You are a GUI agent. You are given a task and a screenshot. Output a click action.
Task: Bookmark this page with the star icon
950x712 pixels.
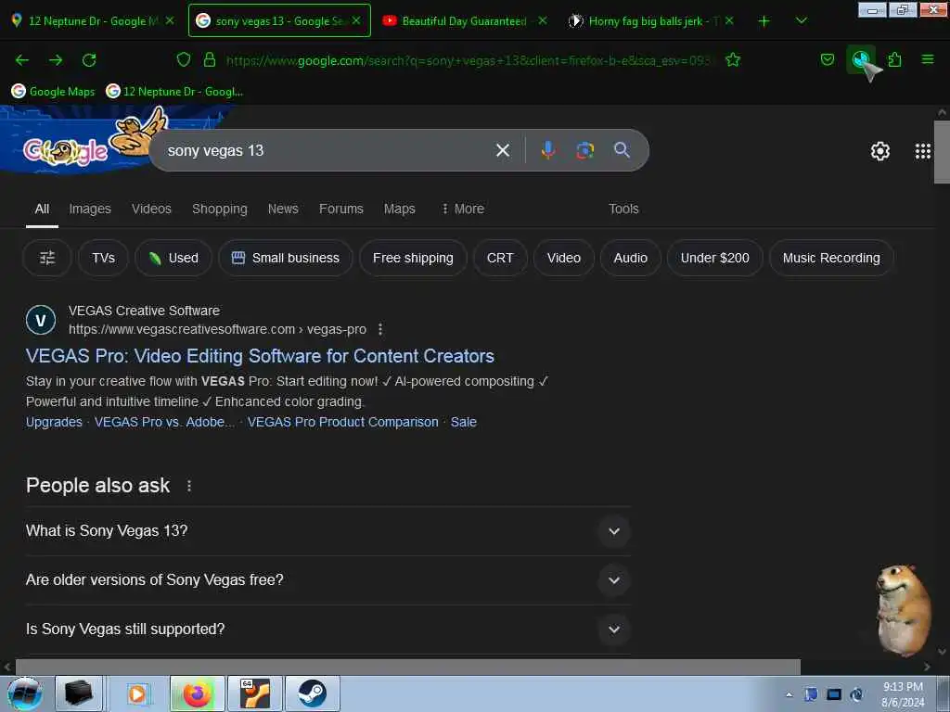point(733,59)
